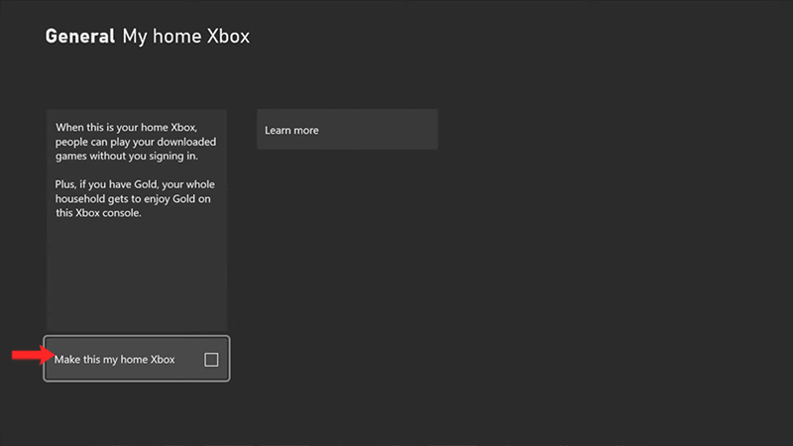Image resolution: width=793 pixels, height=446 pixels.
Task: Click 'Plus, if you have Gold' paragraph
Action: click(135, 199)
